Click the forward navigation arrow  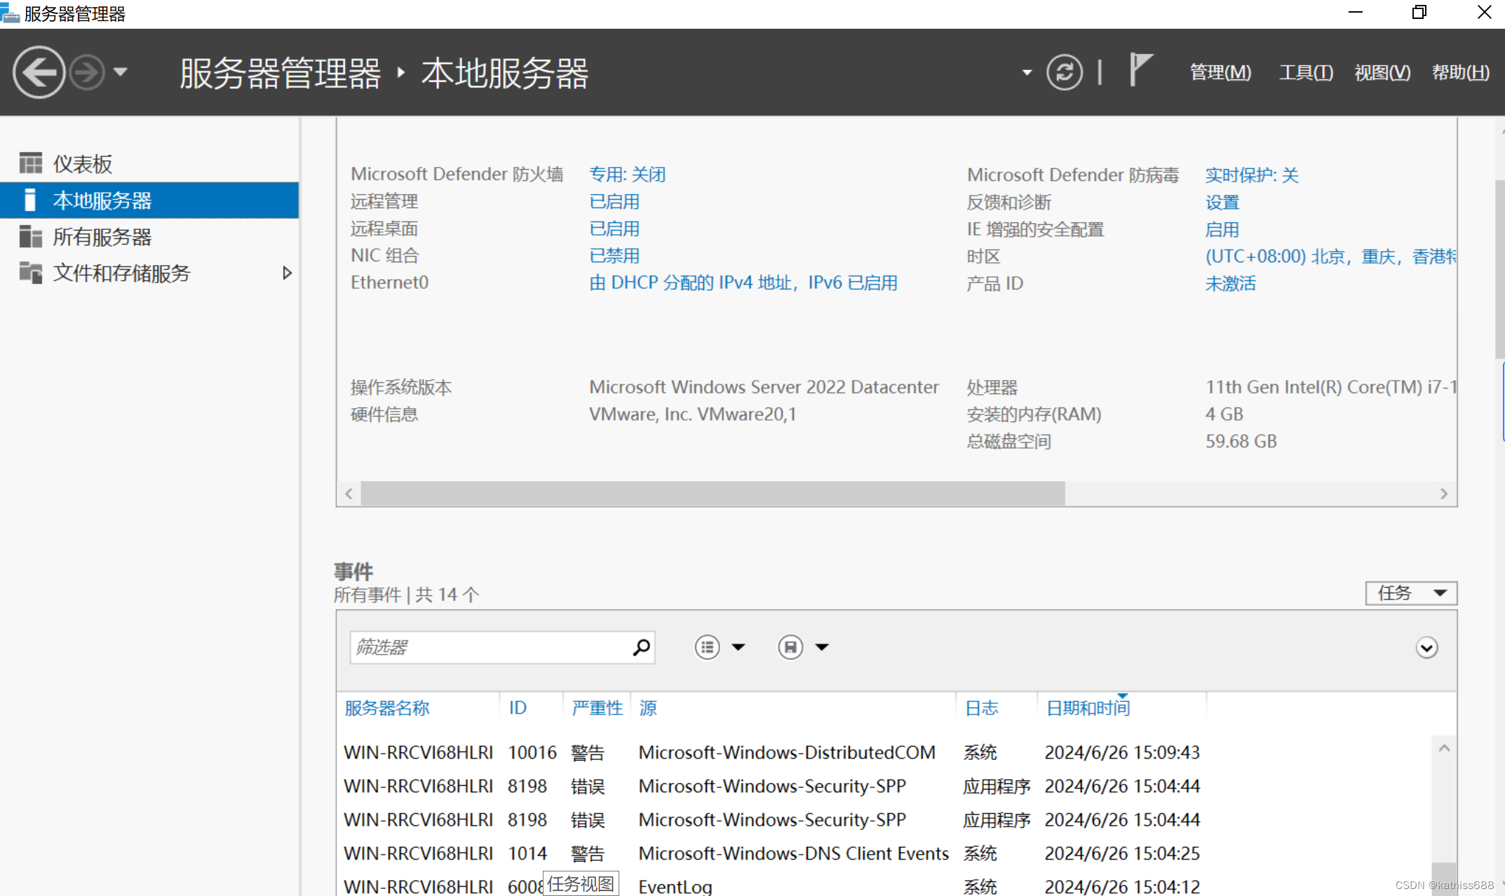(x=88, y=72)
